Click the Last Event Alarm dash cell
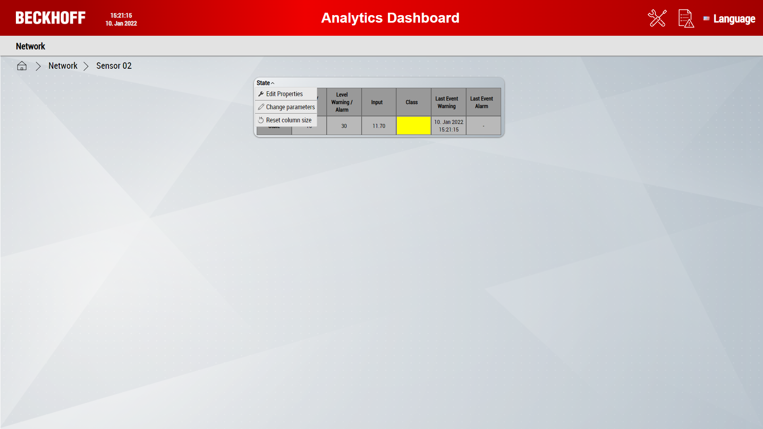763x429 pixels. [x=484, y=126]
